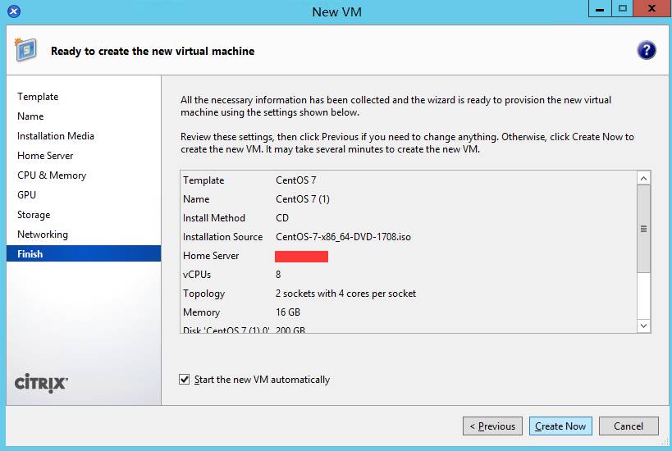Click the Previous button
Viewport: 672px width, 451px height.
pyautogui.click(x=492, y=426)
